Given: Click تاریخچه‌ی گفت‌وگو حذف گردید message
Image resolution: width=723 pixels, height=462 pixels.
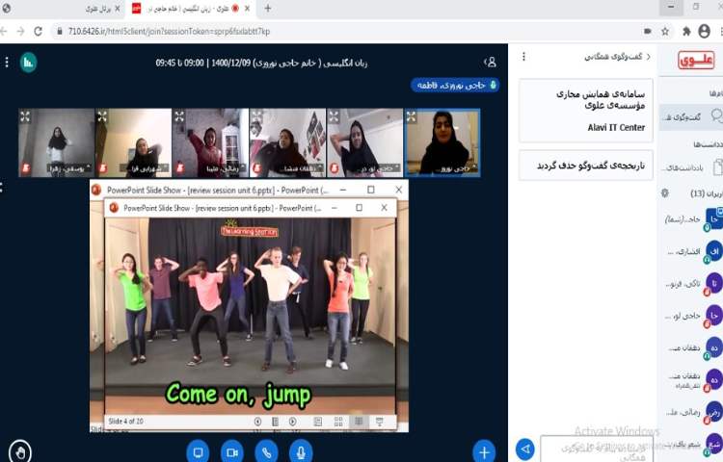Looking at the screenshot, I should coord(585,166).
